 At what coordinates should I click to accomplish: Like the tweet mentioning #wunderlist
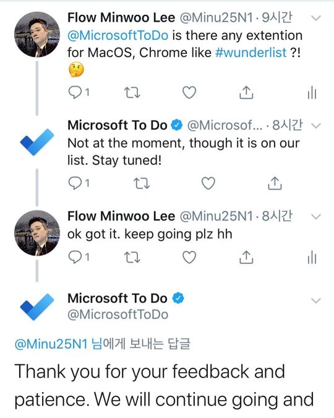tap(189, 92)
